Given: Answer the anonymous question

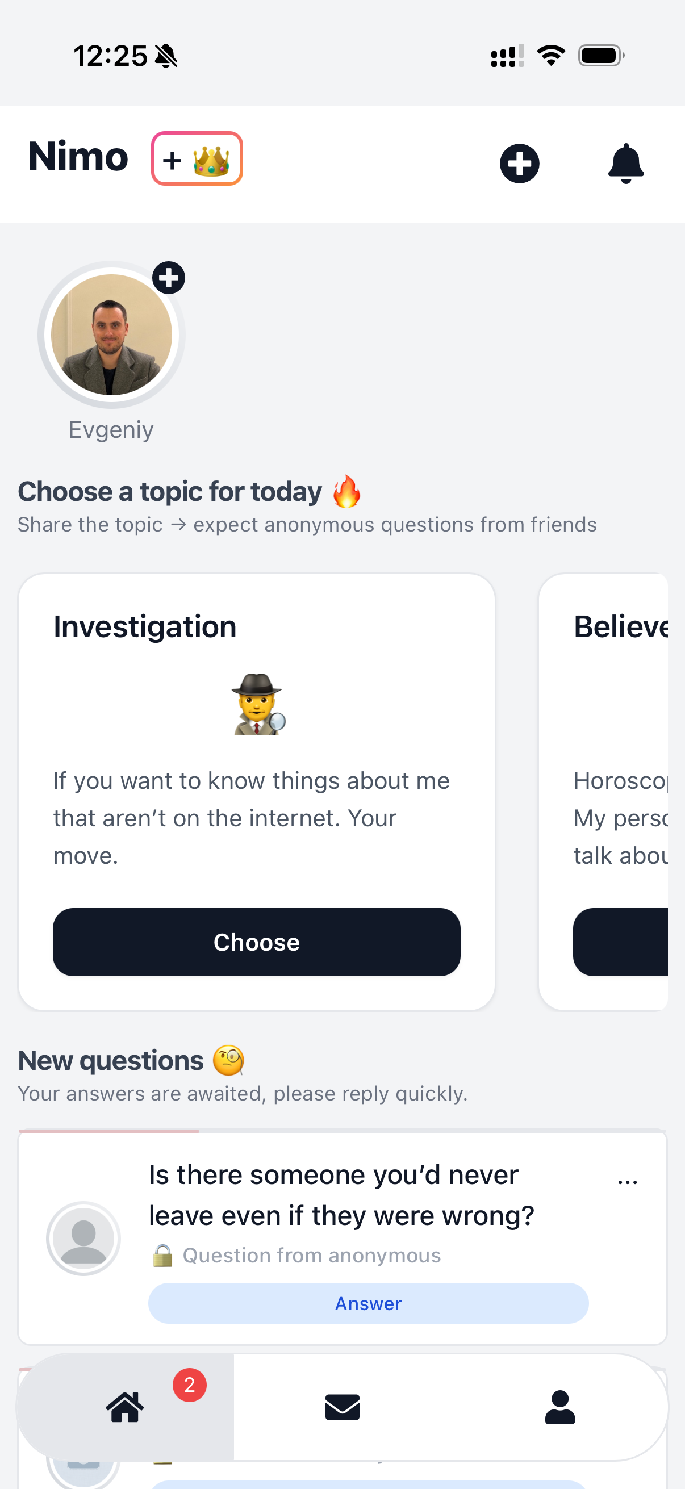Looking at the screenshot, I should pos(368,1303).
